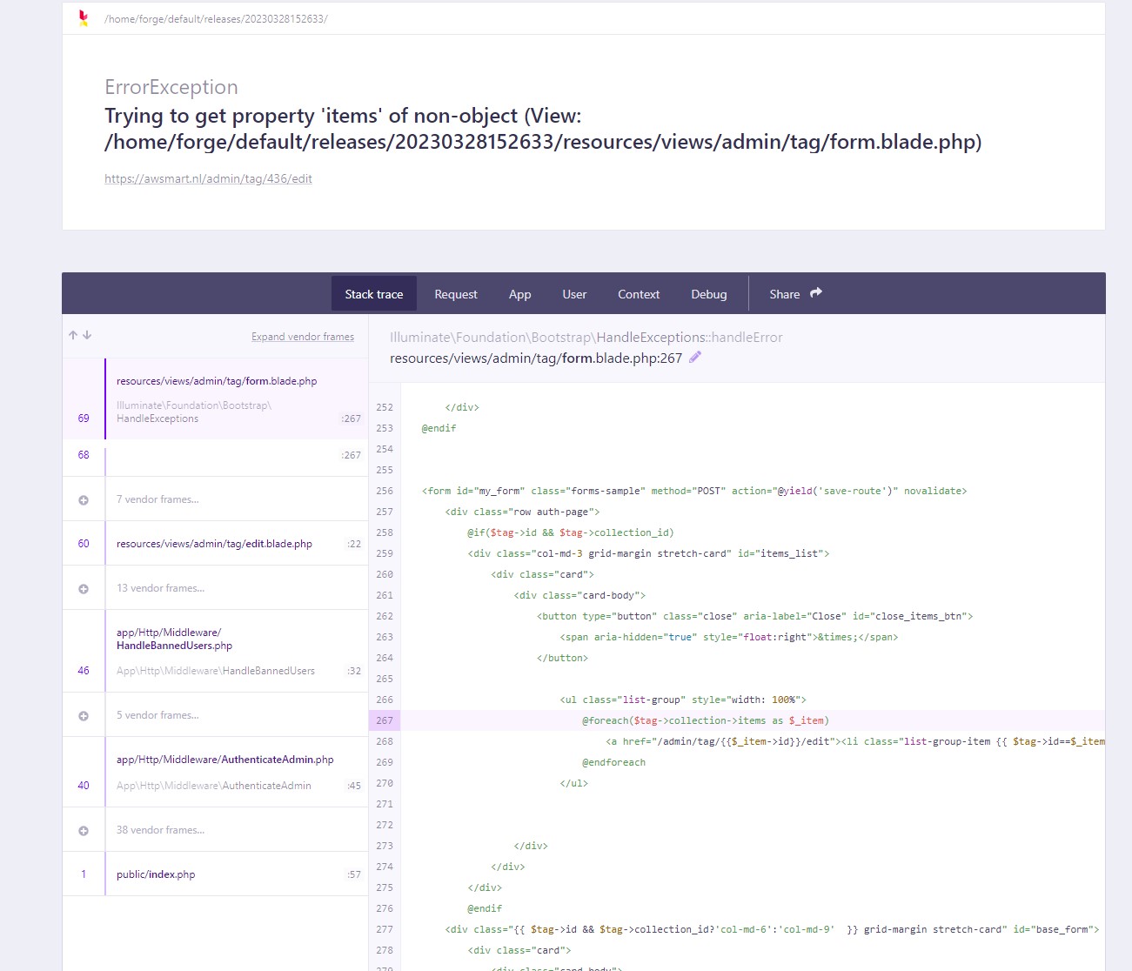Select the public/index.php stack frame
Image resolution: width=1132 pixels, height=971 pixels.
click(156, 874)
